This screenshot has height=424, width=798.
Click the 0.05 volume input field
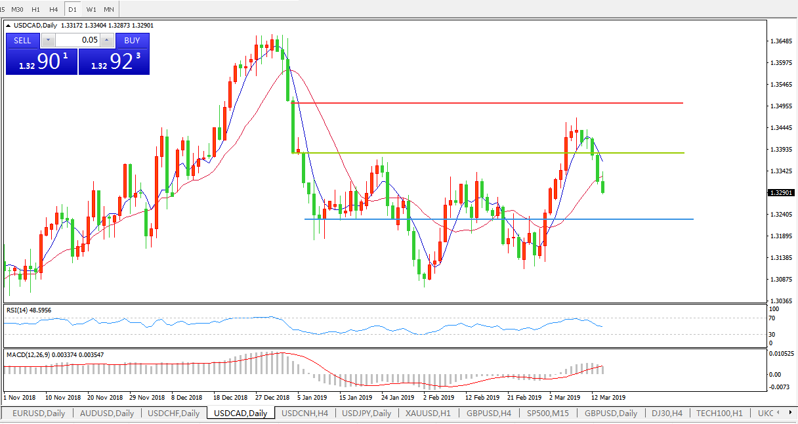[77, 41]
